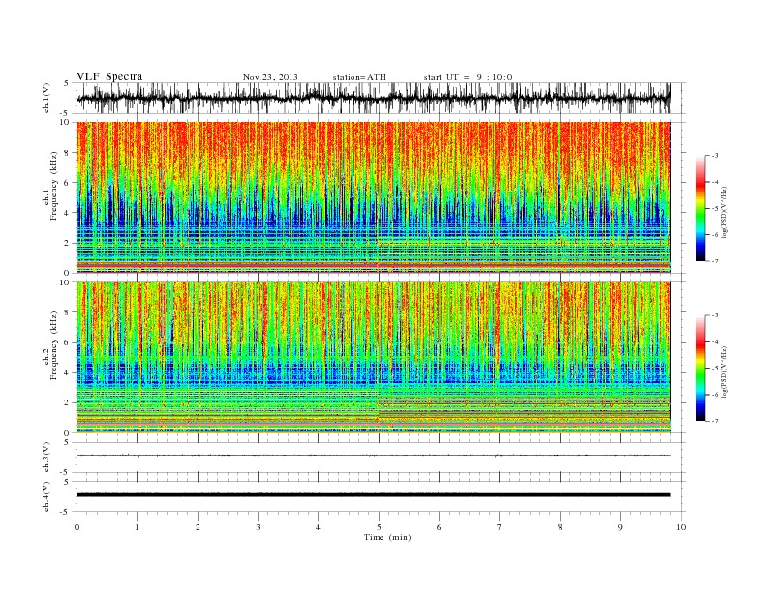Click the 'start UT = 9 :10: 0' text
The height and width of the screenshot is (592, 767).
(468, 77)
